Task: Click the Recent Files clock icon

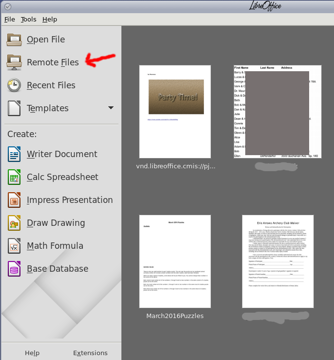Action: click(14, 85)
